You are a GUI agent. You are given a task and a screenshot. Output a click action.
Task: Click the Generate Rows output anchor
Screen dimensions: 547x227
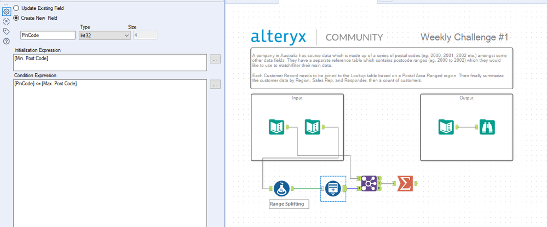pos(344,188)
